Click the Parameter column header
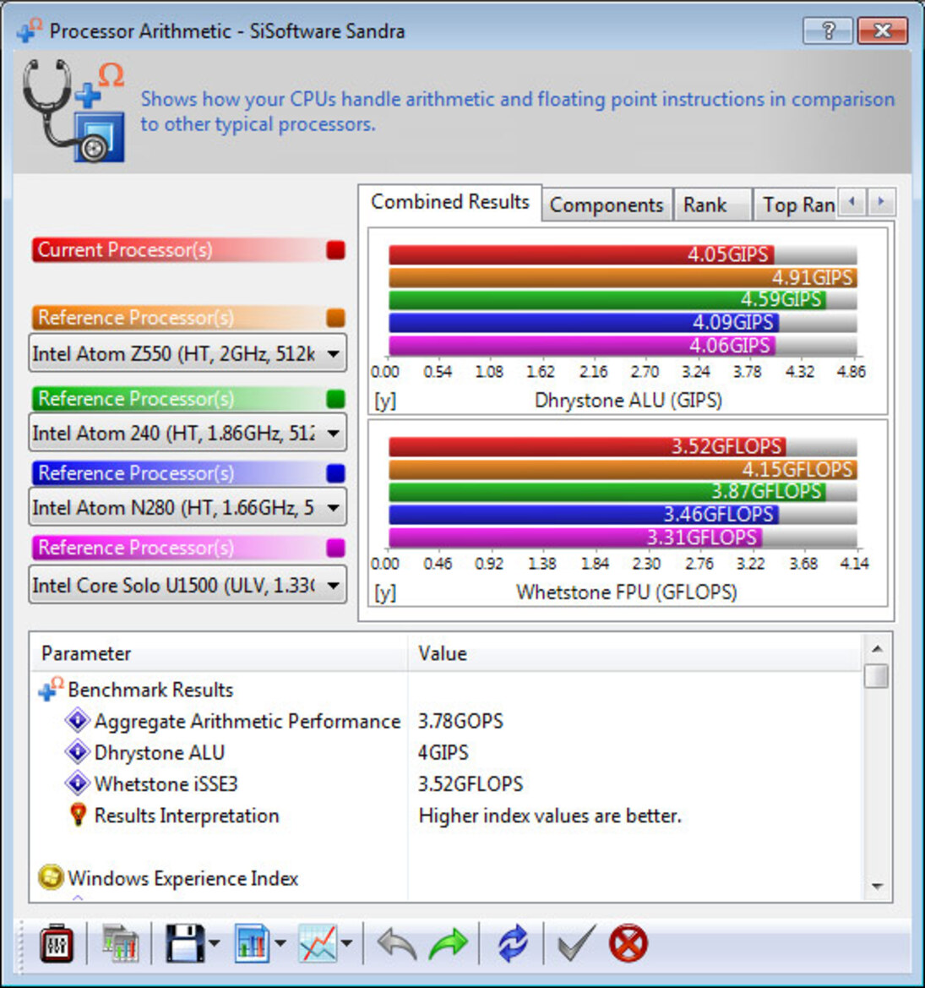 pyautogui.click(x=219, y=653)
